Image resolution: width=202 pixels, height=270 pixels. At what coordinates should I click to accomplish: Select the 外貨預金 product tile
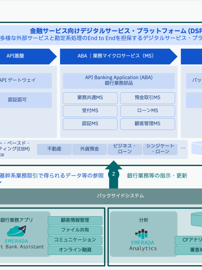tap(89, 149)
